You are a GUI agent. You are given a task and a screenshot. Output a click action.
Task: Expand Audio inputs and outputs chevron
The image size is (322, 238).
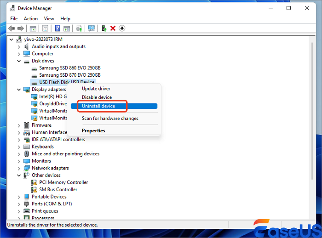[x=19, y=47]
